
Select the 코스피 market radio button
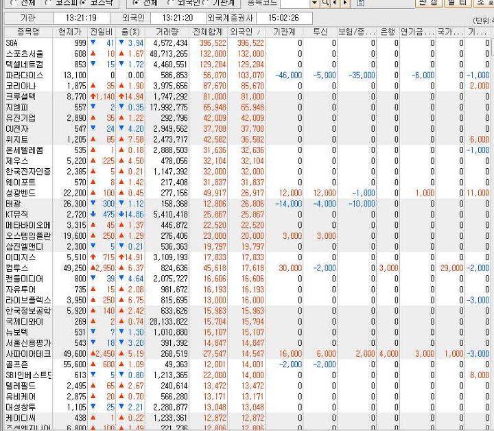pyautogui.click(x=47, y=3)
